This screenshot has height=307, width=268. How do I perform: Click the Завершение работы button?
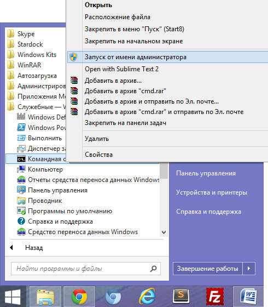click(x=207, y=269)
